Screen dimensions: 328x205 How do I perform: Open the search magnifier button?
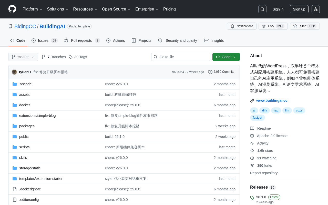(x=262, y=9)
